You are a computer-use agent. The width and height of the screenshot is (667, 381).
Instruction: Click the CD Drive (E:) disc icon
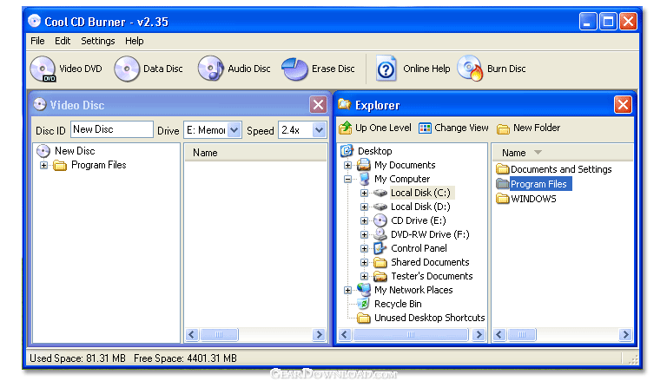coord(380,220)
